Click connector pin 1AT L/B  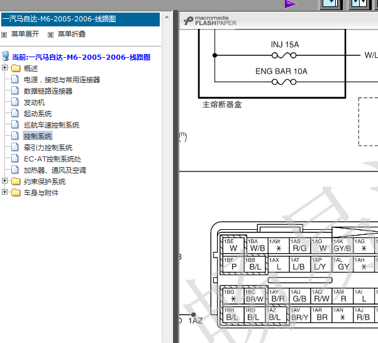[x=299, y=264]
